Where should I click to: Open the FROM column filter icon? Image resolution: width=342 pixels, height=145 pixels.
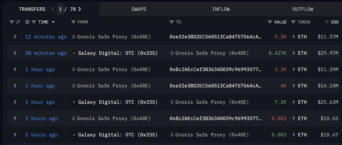pos(73,22)
